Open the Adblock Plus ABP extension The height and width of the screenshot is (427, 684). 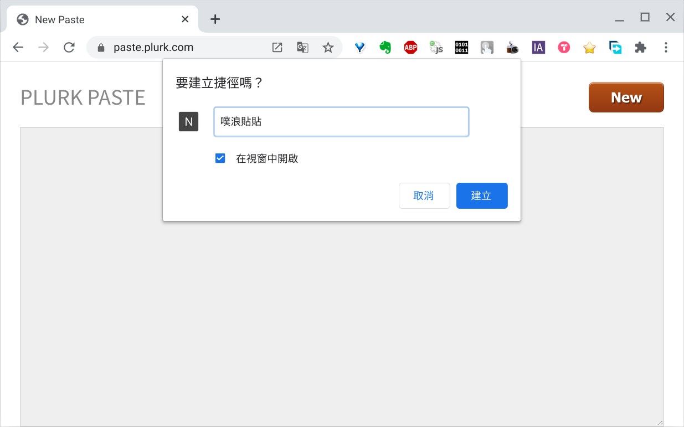(x=410, y=48)
